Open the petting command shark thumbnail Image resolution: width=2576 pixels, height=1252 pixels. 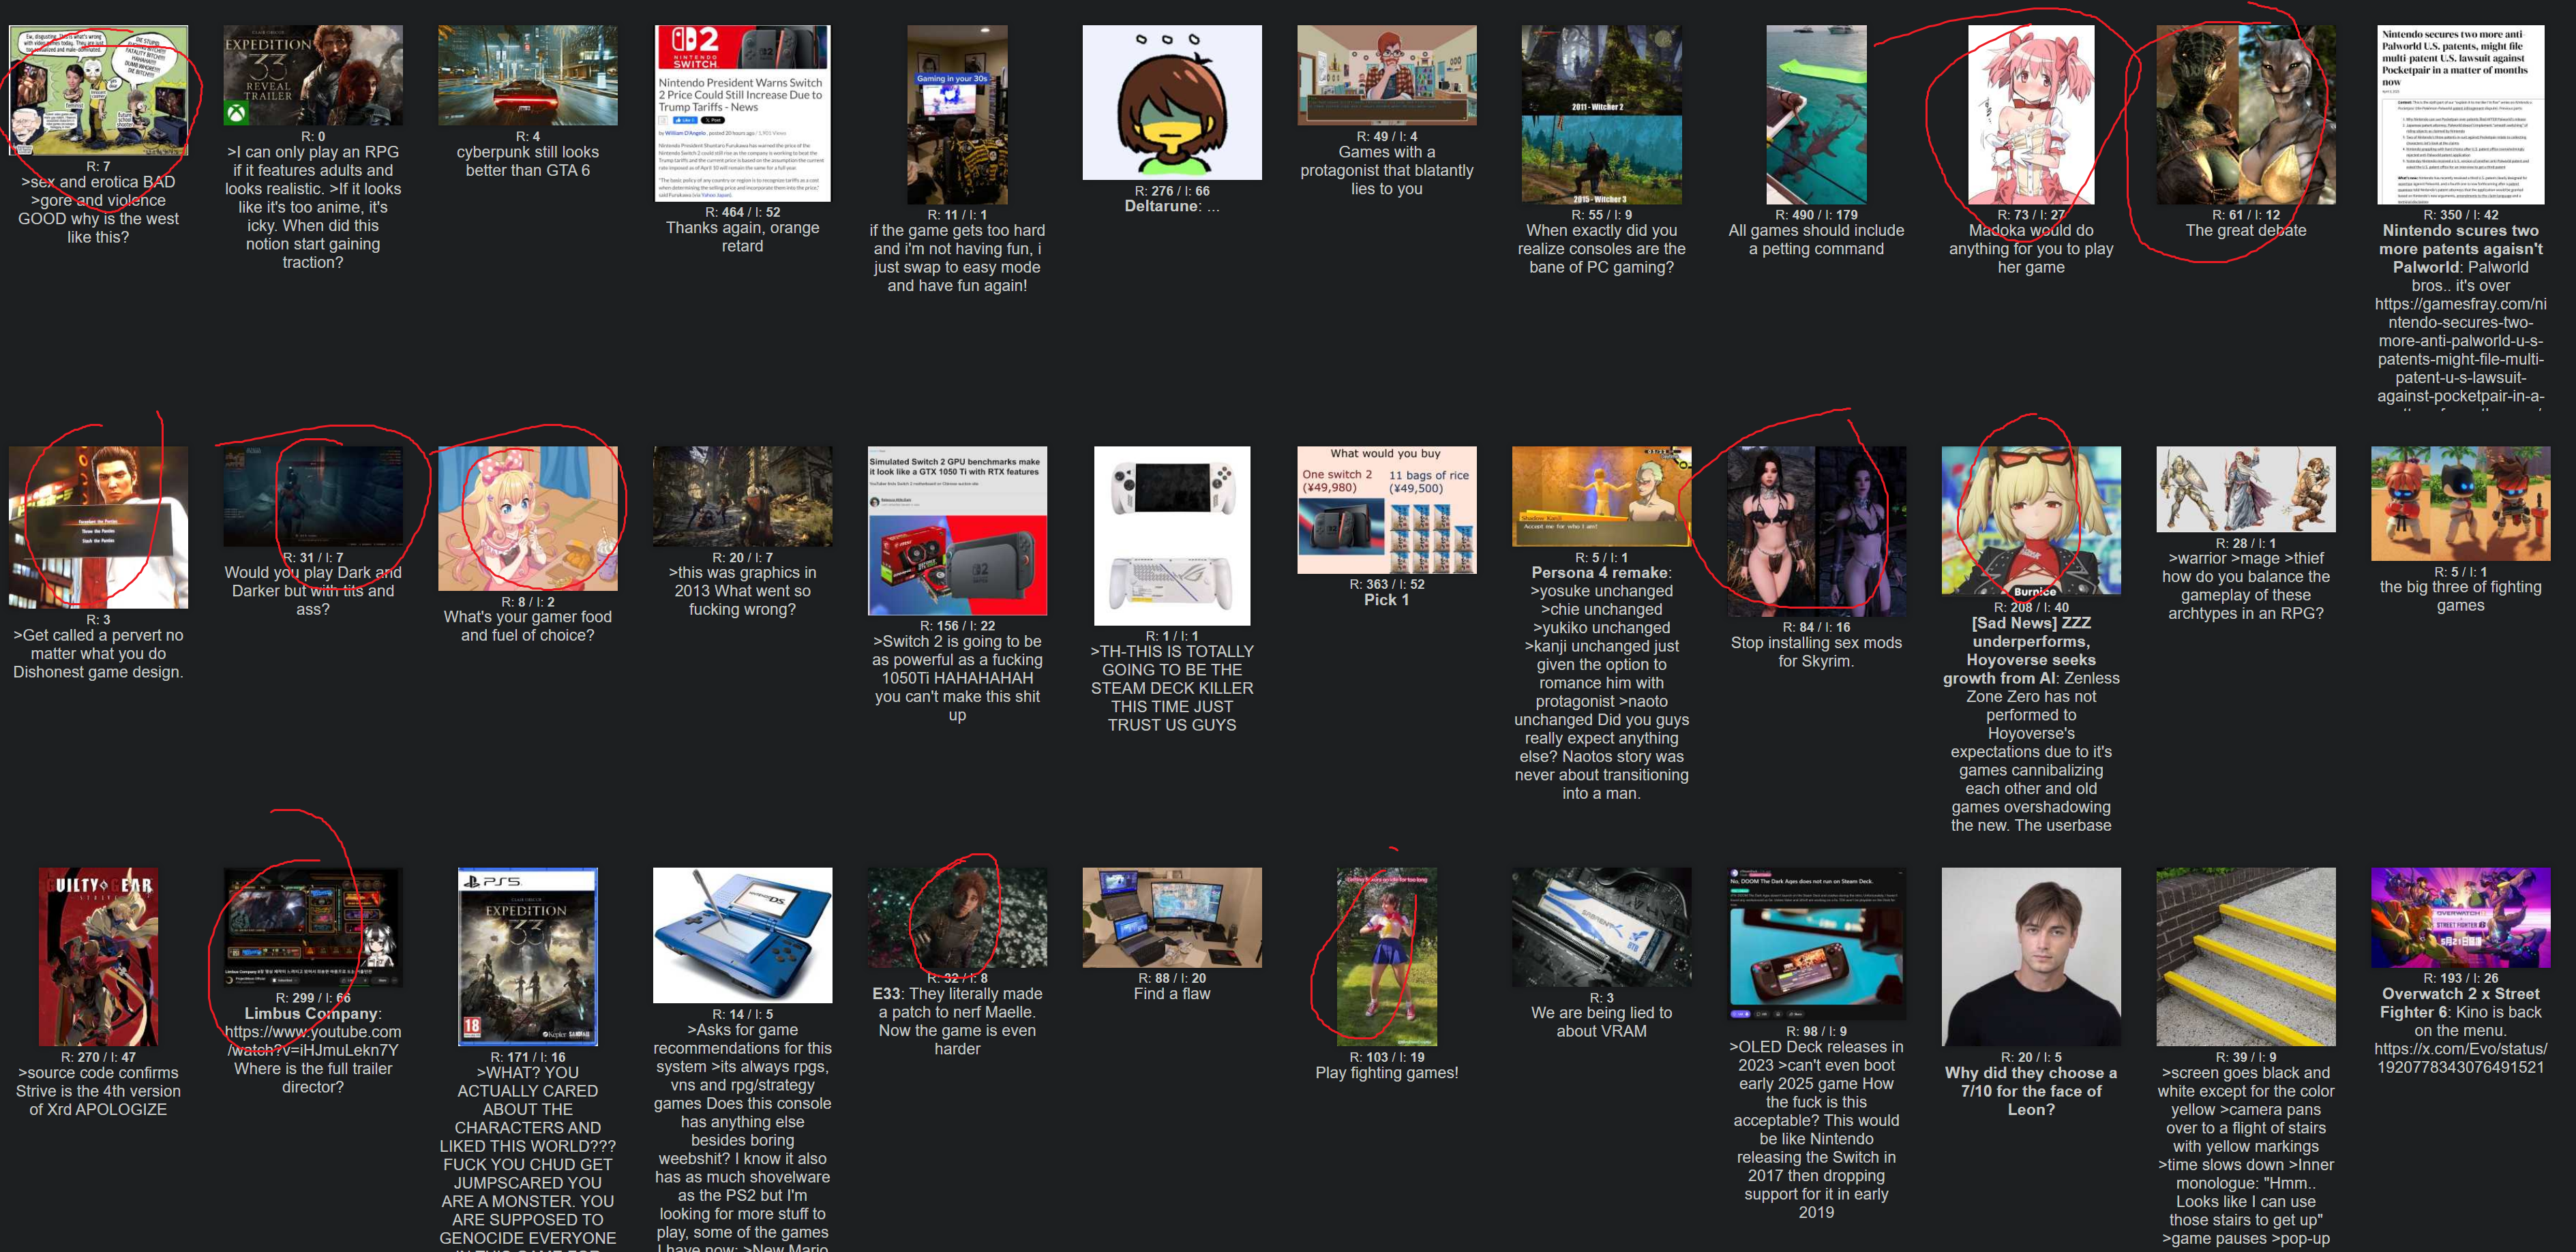[1816, 115]
